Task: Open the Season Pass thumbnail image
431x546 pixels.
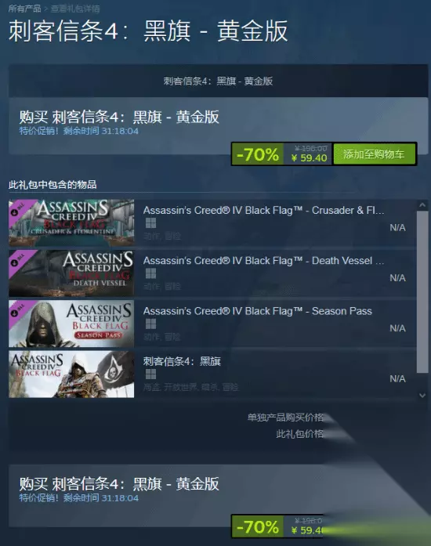Action: 71,324
